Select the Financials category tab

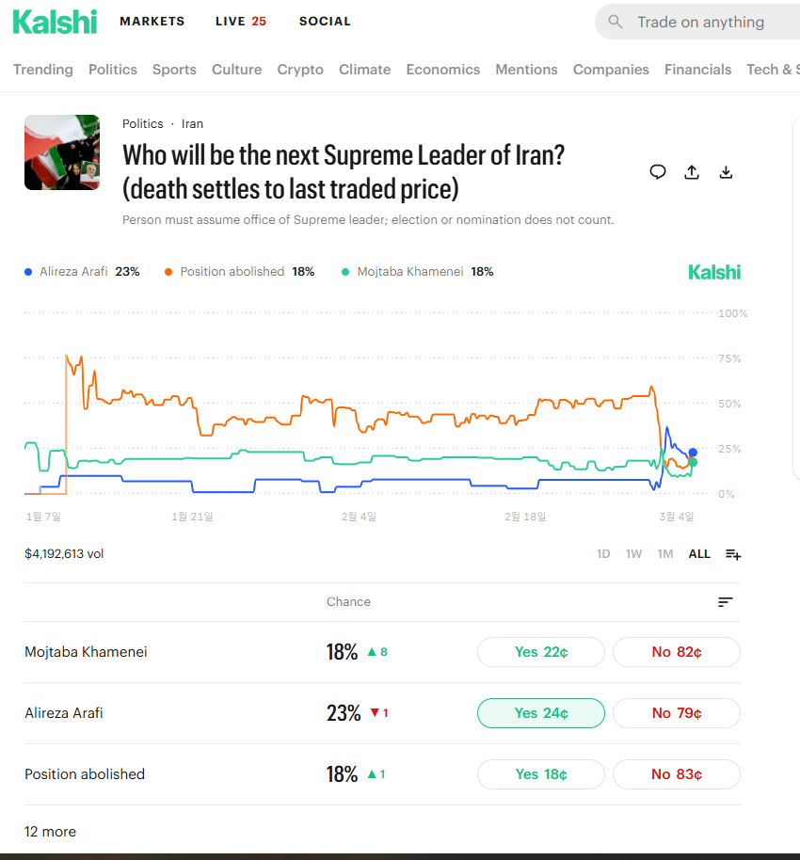point(697,70)
